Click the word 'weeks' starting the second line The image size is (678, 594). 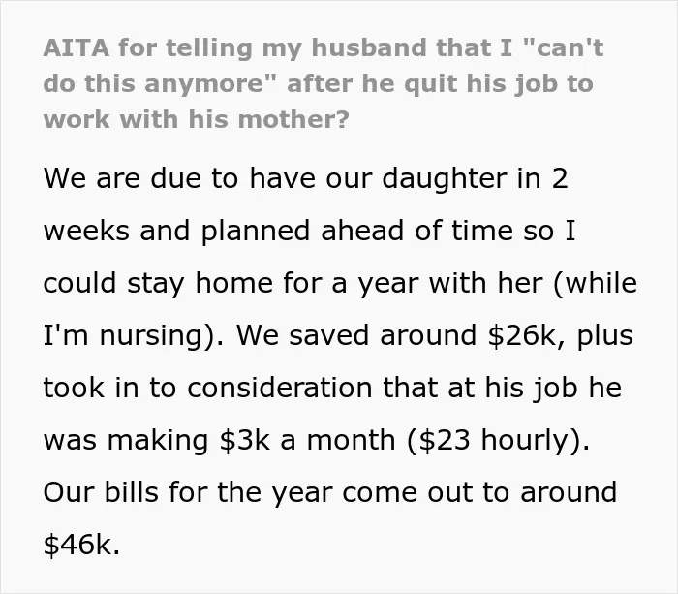pyautogui.click(x=86, y=231)
